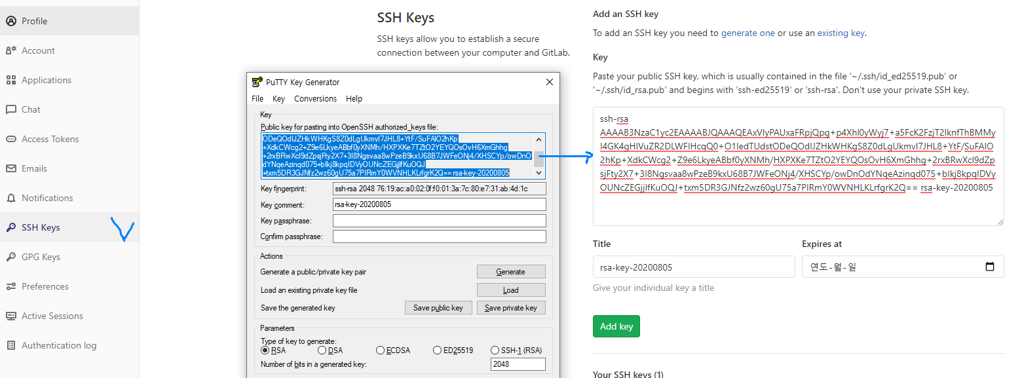Click the Load button
This screenshot has height=378, width=1022.
[x=511, y=290]
